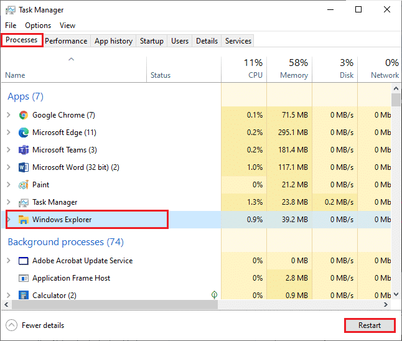Click the Task Manager title bar icon
The image size is (402, 341).
[x=11, y=10]
